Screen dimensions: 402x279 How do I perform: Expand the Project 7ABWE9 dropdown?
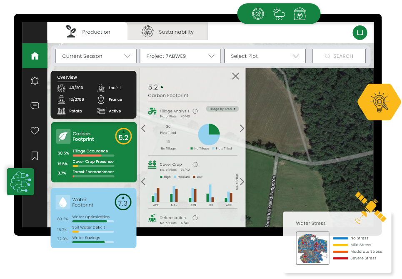coord(180,56)
